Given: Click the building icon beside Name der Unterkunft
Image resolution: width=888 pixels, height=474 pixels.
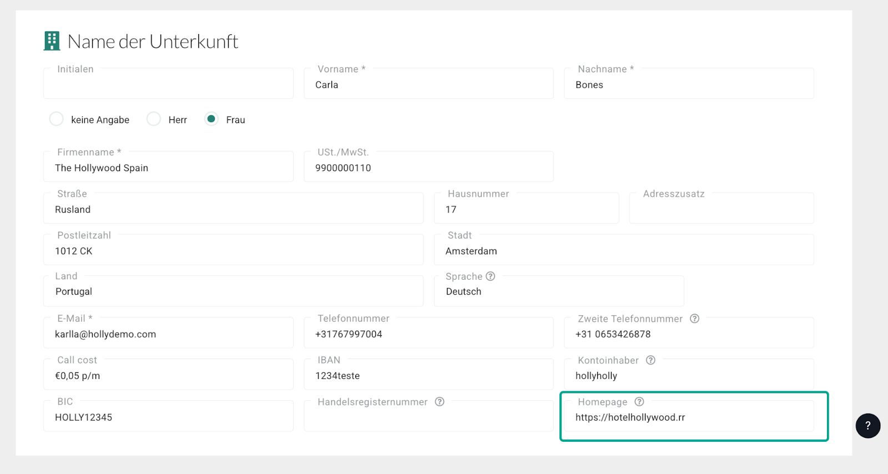Looking at the screenshot, I should coord(52,41).
